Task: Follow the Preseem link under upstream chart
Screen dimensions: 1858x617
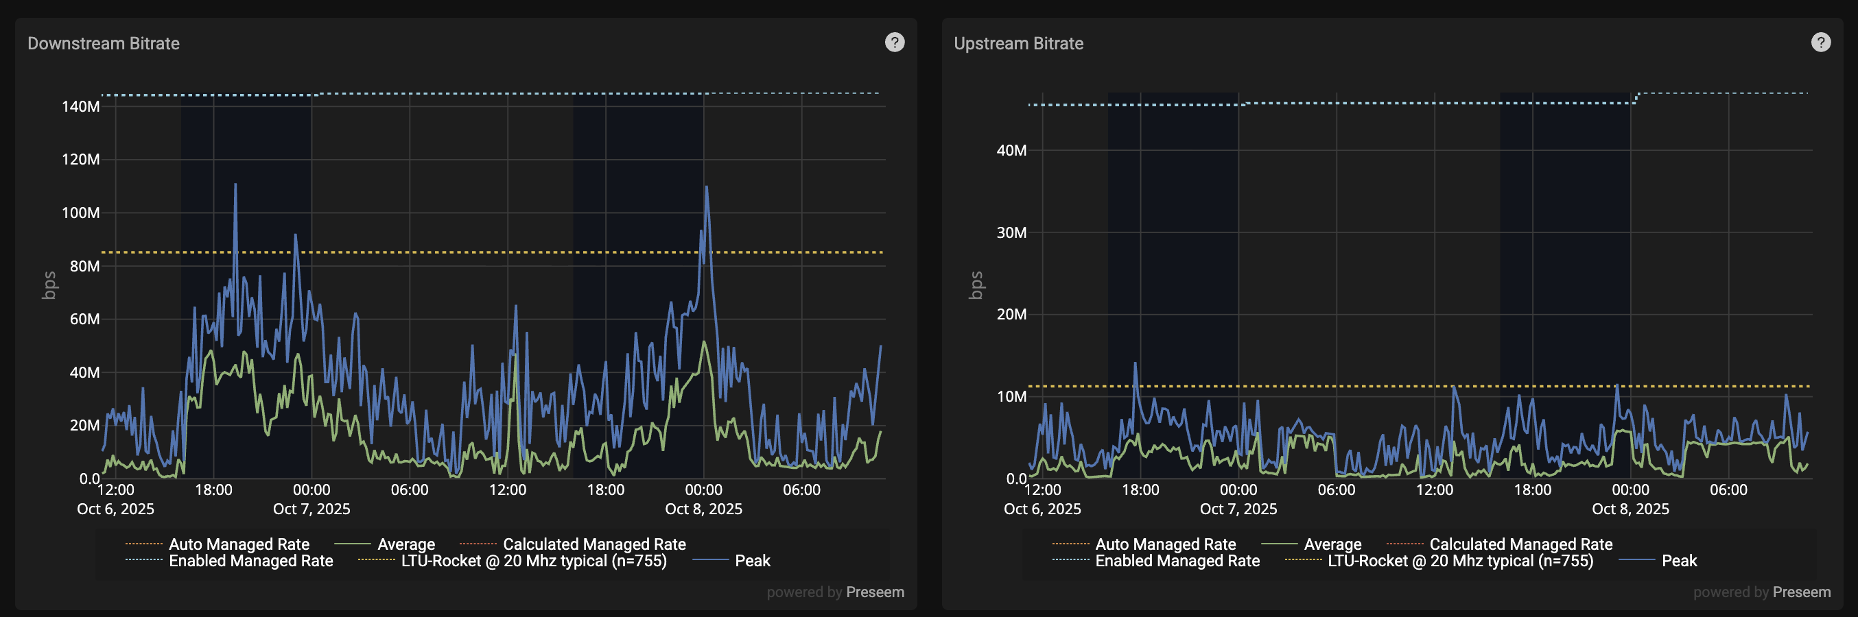Action: coord(1801,592)
